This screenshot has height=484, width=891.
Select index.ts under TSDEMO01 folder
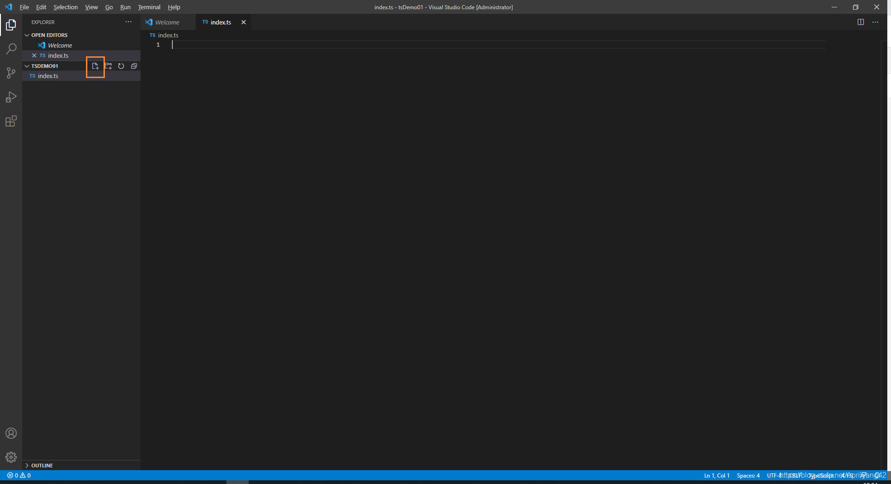click(81, 76)
